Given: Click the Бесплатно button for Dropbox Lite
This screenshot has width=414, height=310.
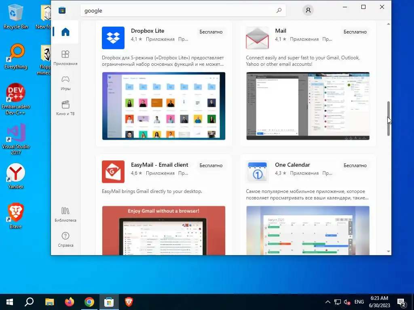Looking at the screenshot, I should (211, 32).
